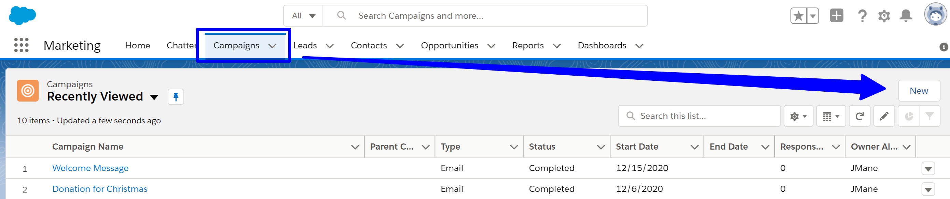Go to the Reports tab
Image resolution: width=950 pixels, height=199 pixels.
(x=528, y=46)
